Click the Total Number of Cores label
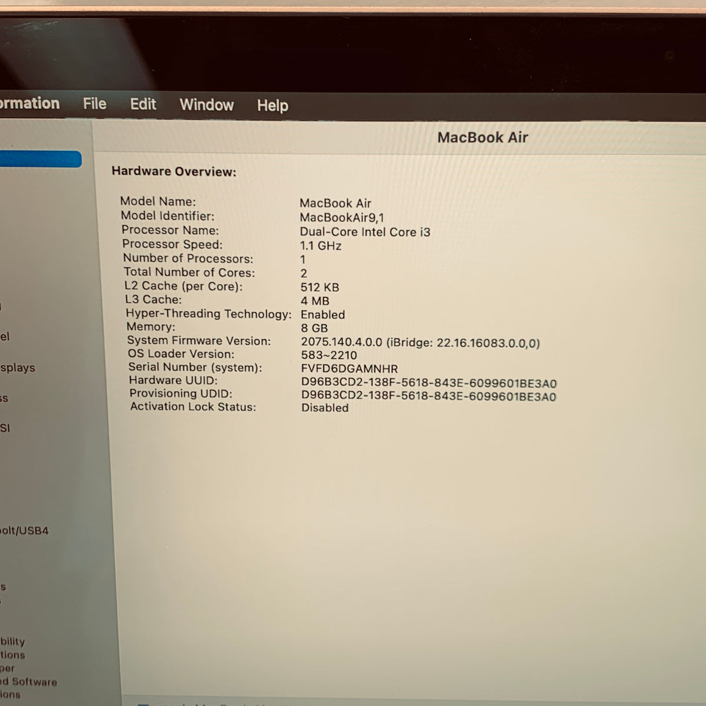Screen dimensions: 706x706 (x=189, y=272)
